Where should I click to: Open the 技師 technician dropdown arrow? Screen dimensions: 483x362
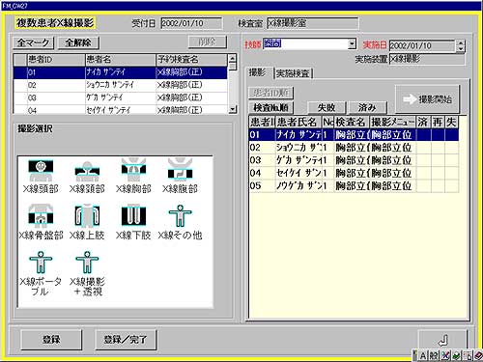pyautogui.click(x=352, y=43)
